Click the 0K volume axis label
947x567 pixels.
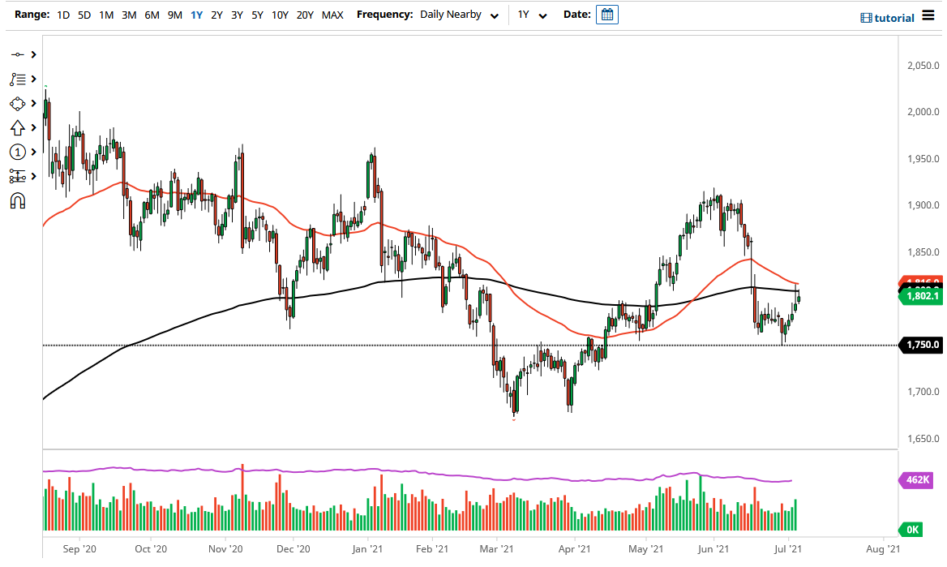tap(911, 530)
